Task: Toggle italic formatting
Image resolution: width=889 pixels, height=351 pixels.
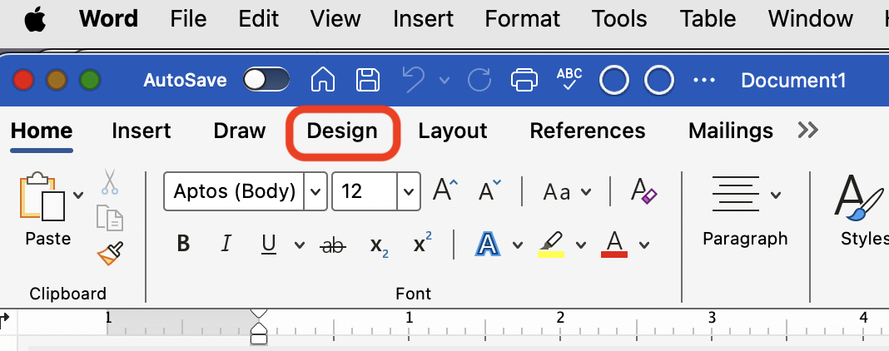Action: (226, 245)
